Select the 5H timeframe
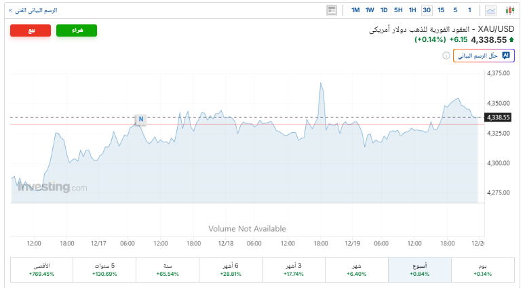Image resolution: width=525 pixels, height=288 pixels. point(398,10)
